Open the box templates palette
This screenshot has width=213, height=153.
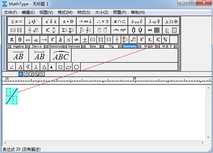click(171, 30)
